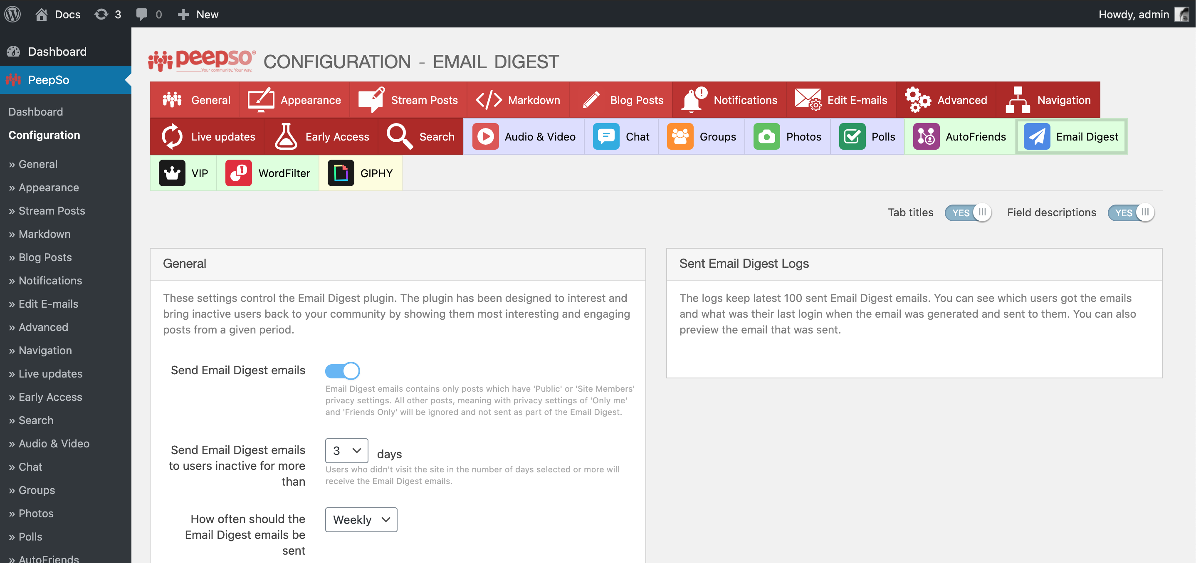Open » General sidebar link
The width and height of the screenshot is (1196, 563).
click(x=33, y=164)
